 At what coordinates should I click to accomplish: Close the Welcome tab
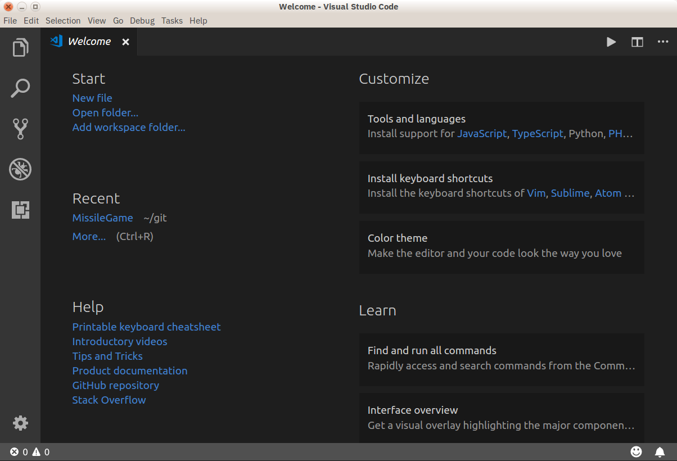125,41
